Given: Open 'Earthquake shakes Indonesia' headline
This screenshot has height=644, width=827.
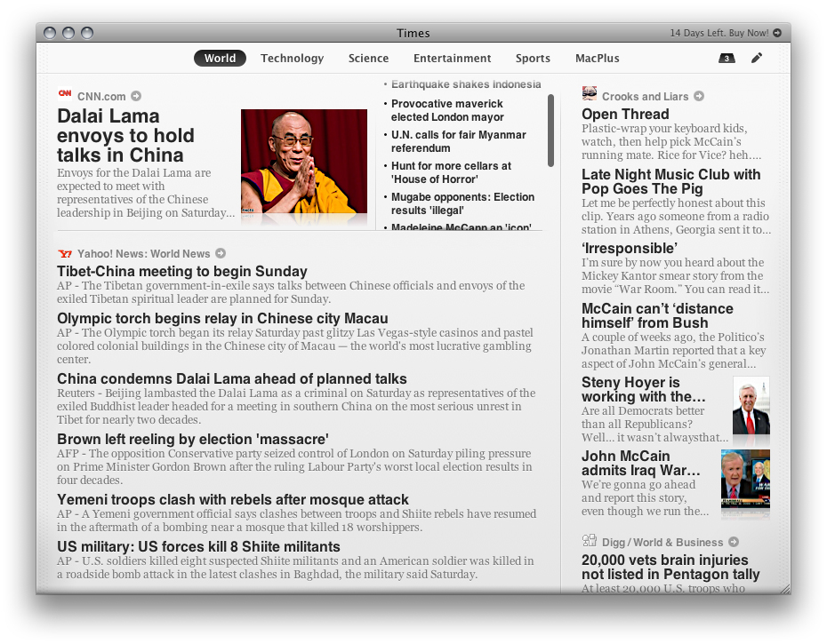Looking at the screenshot, I should (x=466, y=84).
